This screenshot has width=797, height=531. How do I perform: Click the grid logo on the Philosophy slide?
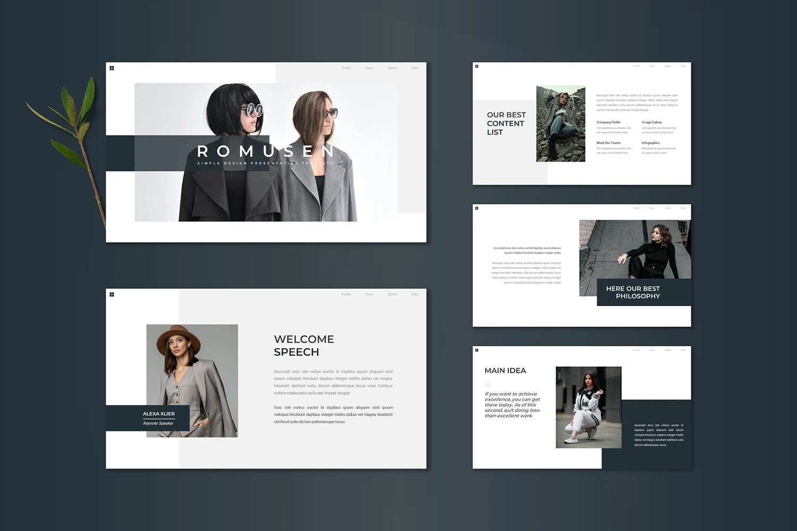[477, 208]
